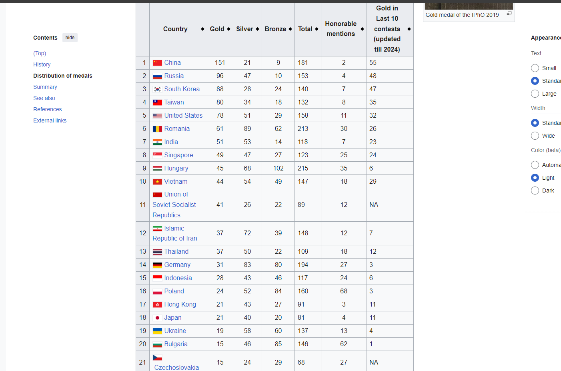Go to History section in contents

(x=42, y=64)
